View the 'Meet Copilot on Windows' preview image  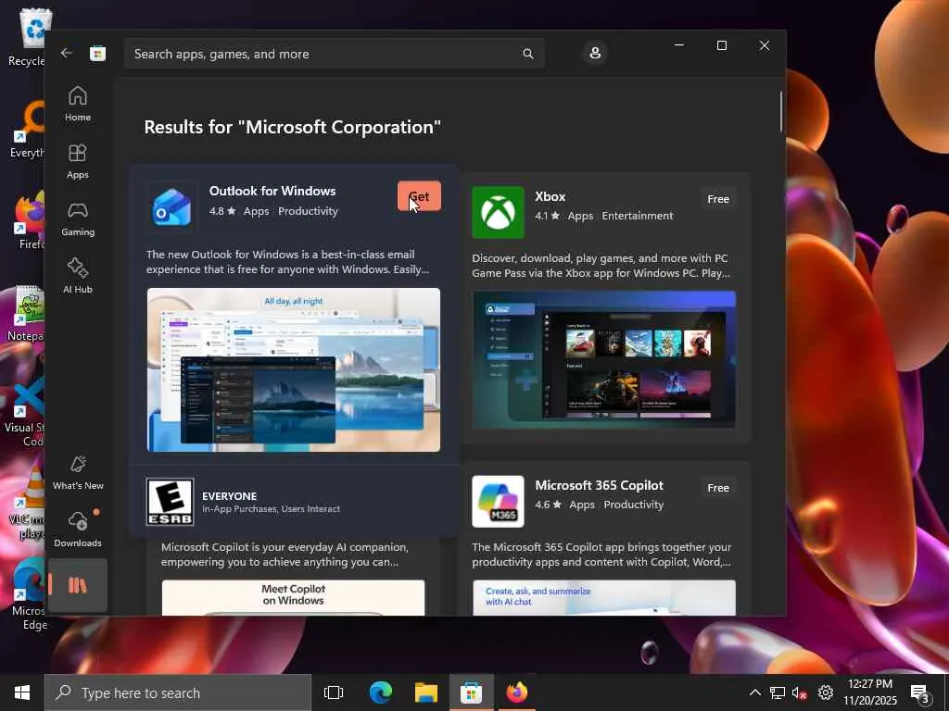(x=294, y=597)
